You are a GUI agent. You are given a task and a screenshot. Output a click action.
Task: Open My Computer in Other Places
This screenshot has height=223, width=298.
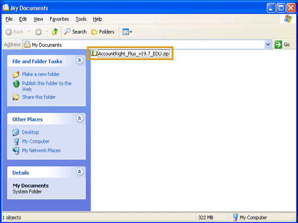pyautogui.click(x=36, y=142)
